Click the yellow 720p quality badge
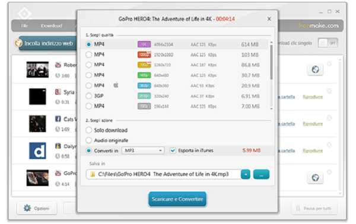This screenshot has height=224, width=356. [x=144, y=65]
